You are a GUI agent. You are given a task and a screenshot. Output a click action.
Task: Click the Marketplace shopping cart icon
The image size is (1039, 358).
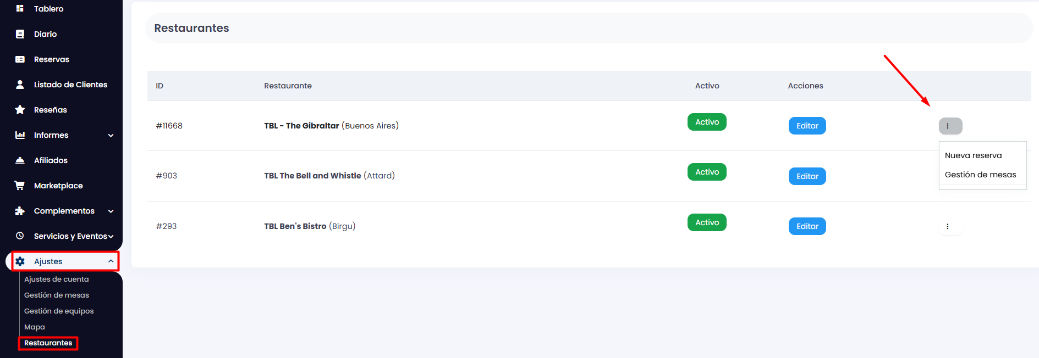pos(20,186)
